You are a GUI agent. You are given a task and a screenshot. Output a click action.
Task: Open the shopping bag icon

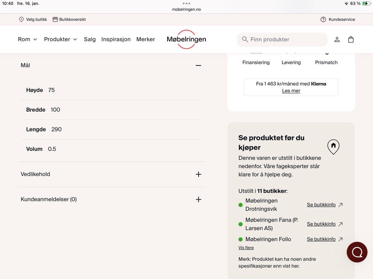pos(351,40)
